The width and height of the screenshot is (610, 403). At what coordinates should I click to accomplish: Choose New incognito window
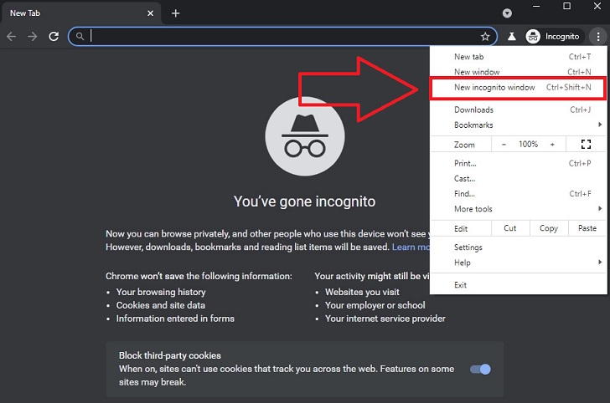[x=518, y=88]
